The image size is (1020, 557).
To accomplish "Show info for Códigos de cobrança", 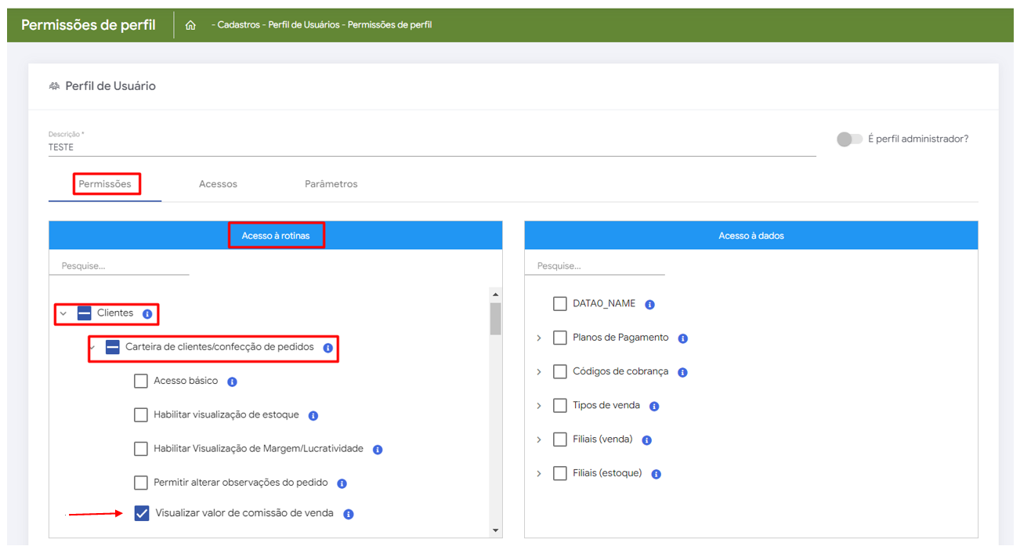I will point(682,372).
